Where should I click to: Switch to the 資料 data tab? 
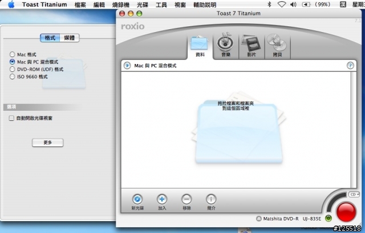pyautogui.click(x=200, y=46)
